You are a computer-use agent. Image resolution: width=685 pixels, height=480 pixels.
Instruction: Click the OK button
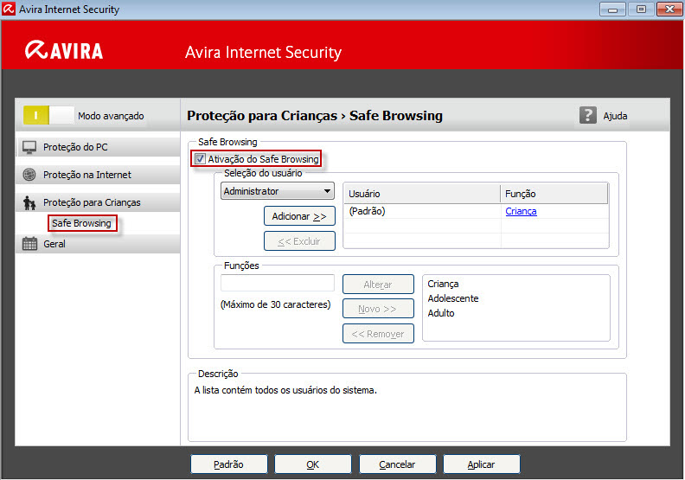[313, 464]
